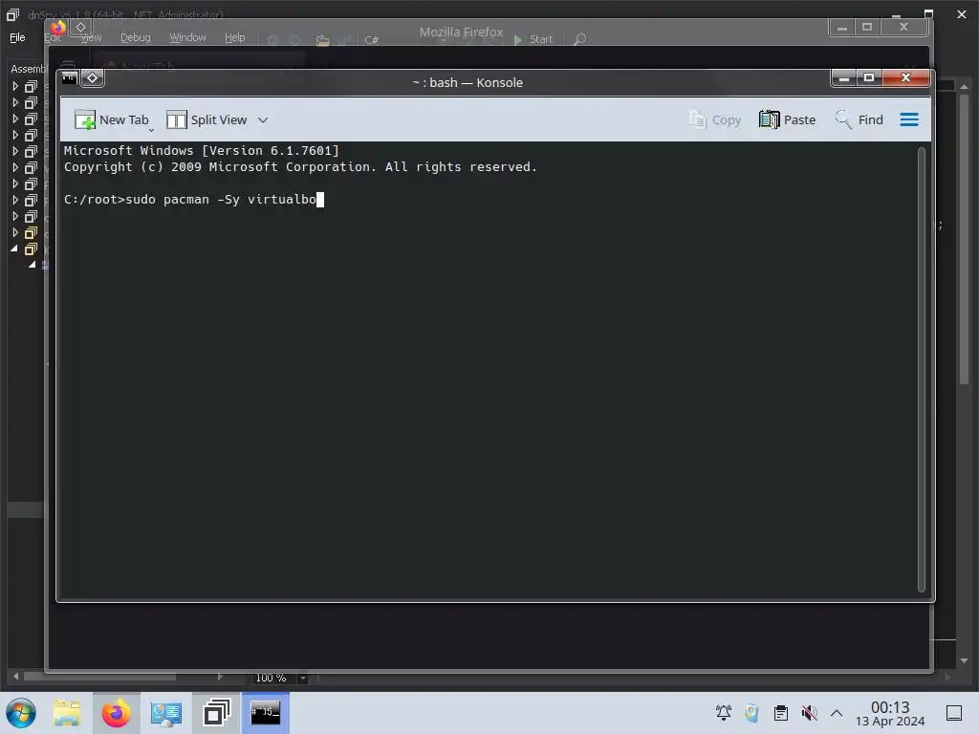Expand the Split View chevron menu
This screenshot has width=979, height=734.
click(x=263, y=119)
